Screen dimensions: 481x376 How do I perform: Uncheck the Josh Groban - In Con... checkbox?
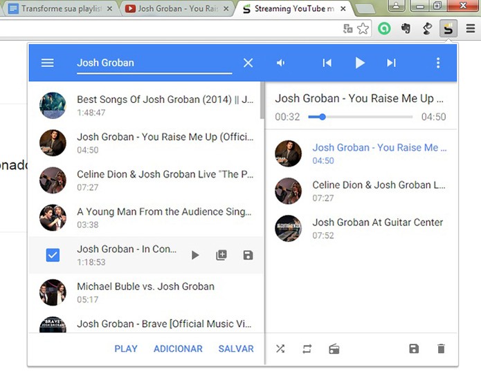tap(53, 255)
